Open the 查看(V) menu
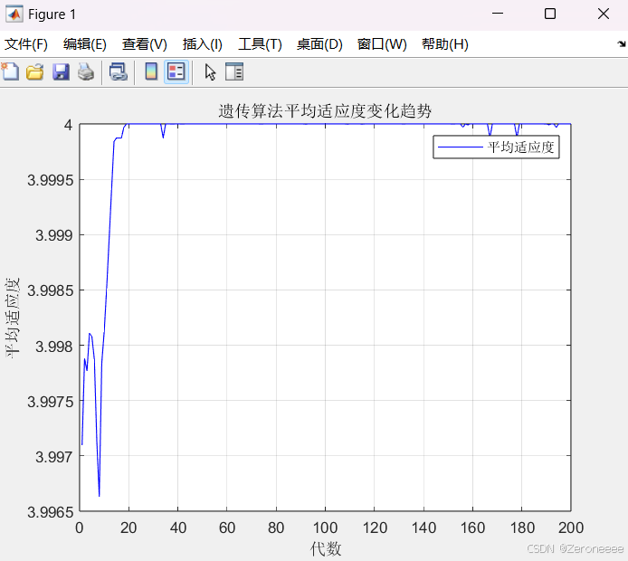Image resolution: width=628 pixels, height=561 pixels. pyautogui.click(x=145, y=44)
